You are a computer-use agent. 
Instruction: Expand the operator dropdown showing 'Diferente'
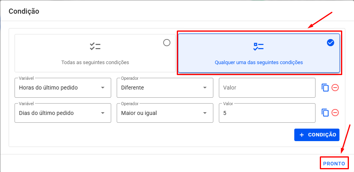165,88
